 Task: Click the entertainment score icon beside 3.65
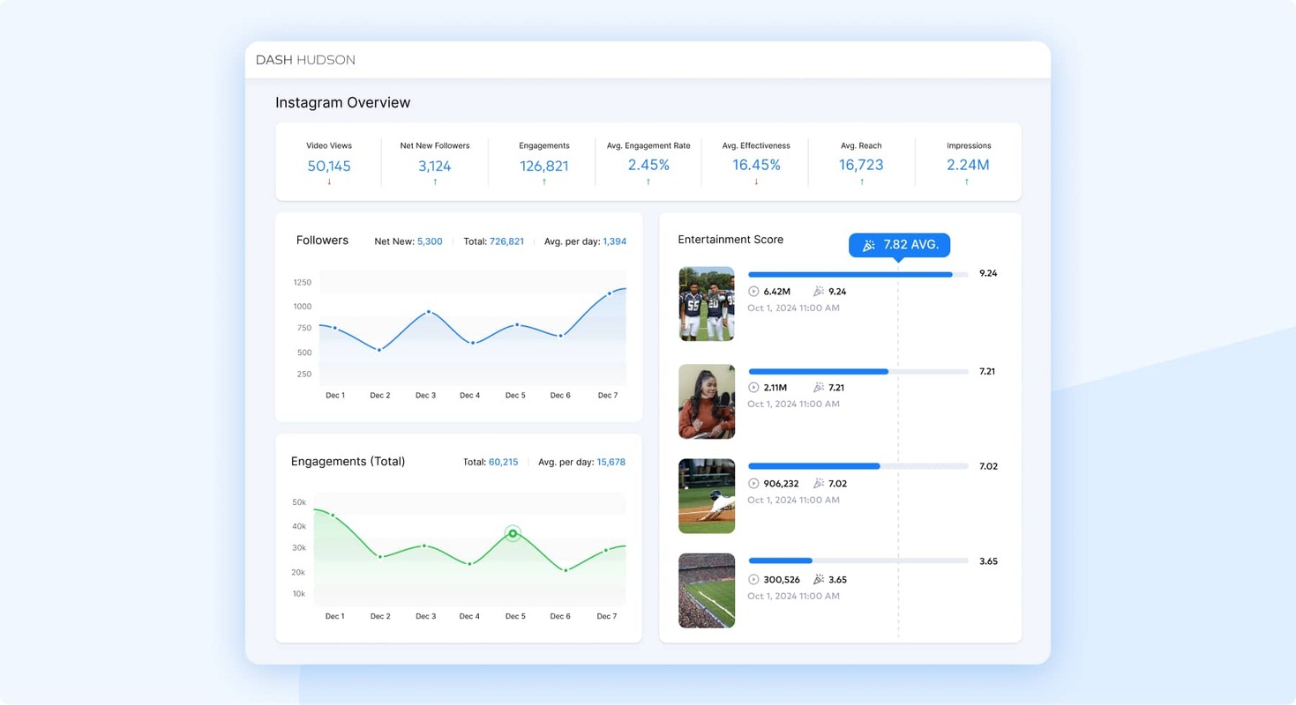coord(819,579)
